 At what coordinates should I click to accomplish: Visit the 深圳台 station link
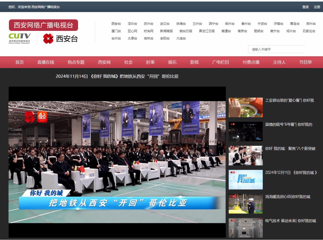pyautogui.click(x=132, y=24)
